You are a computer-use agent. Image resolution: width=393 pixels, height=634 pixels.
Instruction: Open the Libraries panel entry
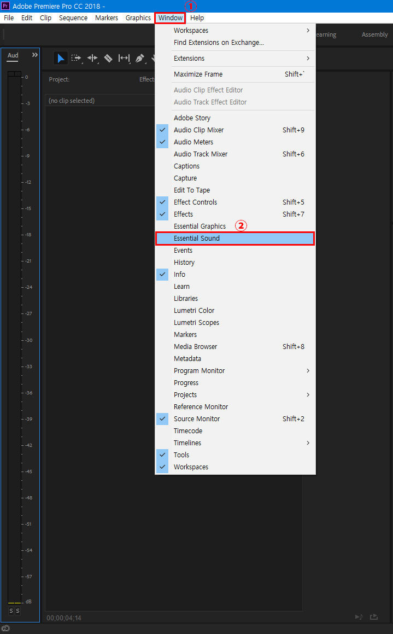pyautogui.click(x=235, y=298)
